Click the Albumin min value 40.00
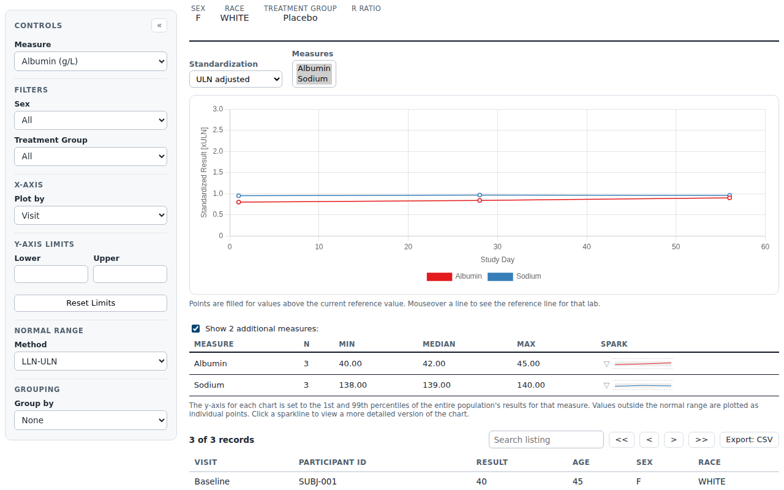The height and width of the screenshot is (490, 784). coord(350,364)
